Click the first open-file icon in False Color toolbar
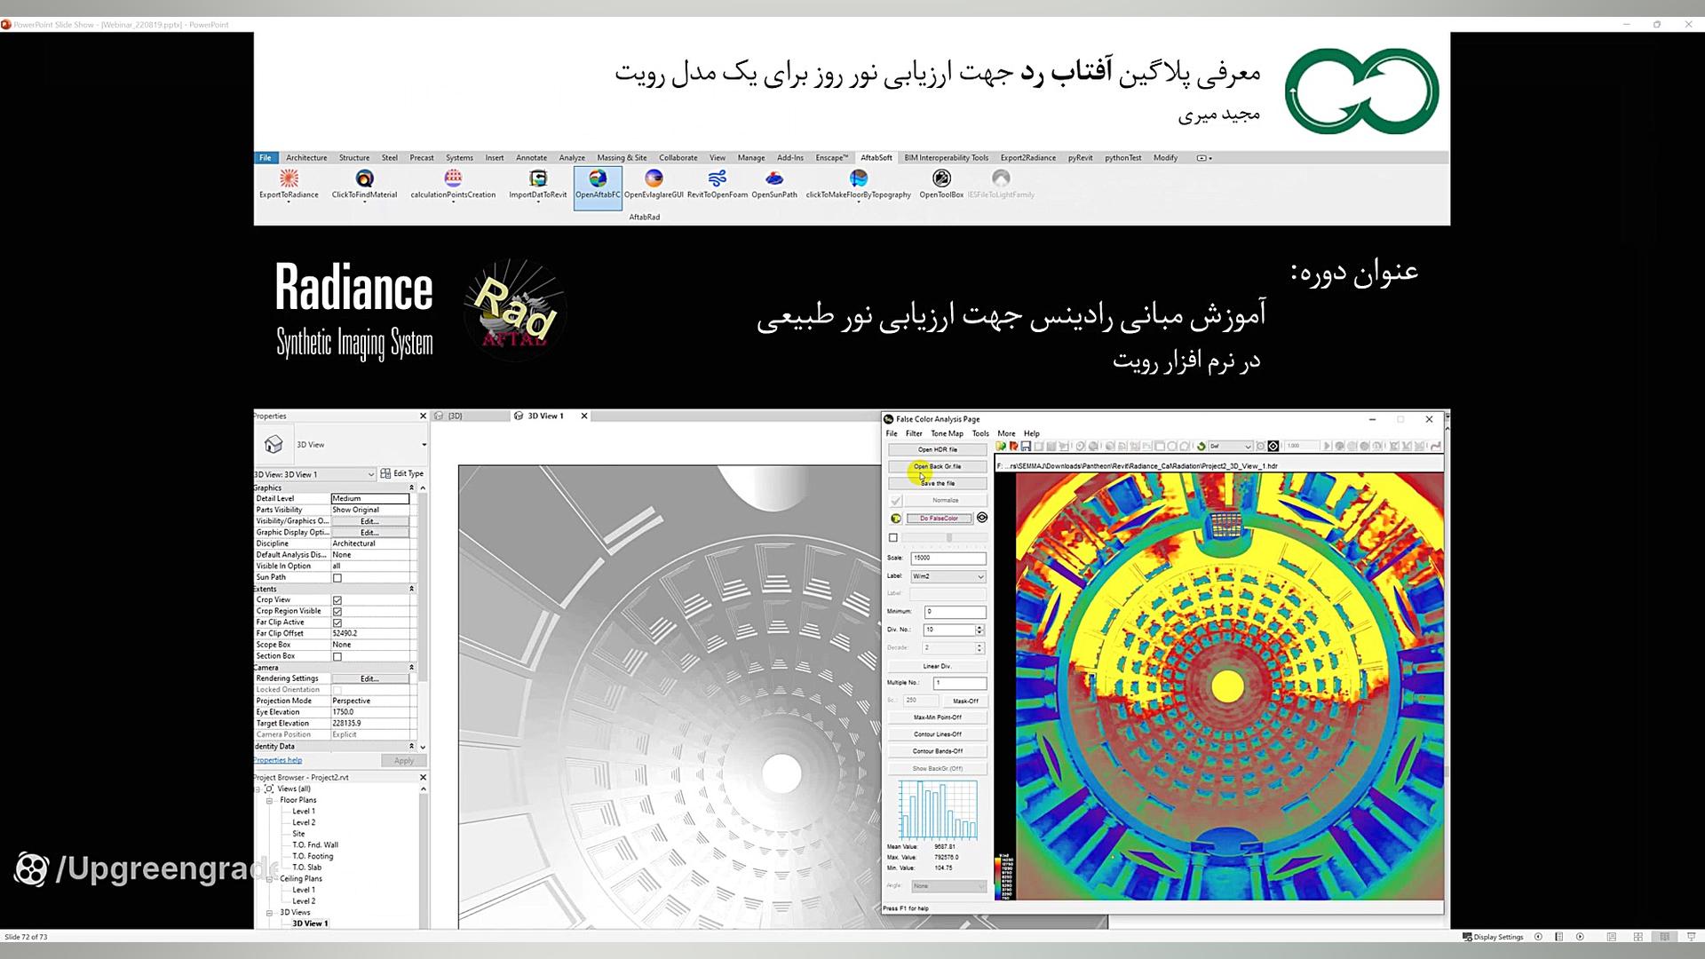Screen dimensions: 1705x959 click(1001, 446)
